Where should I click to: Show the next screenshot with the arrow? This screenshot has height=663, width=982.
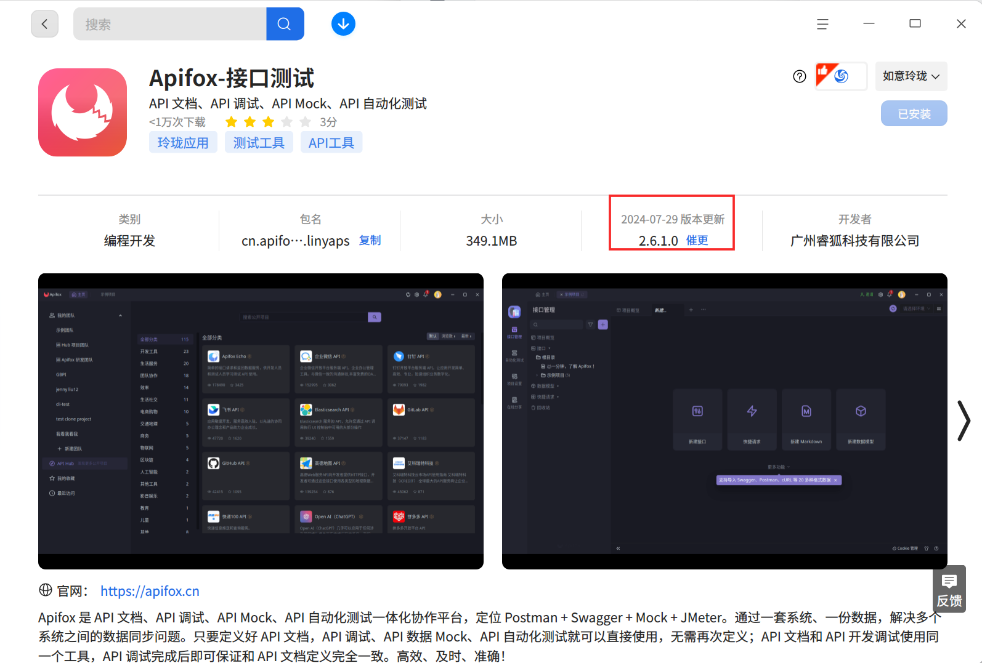[x=964, y=421]
